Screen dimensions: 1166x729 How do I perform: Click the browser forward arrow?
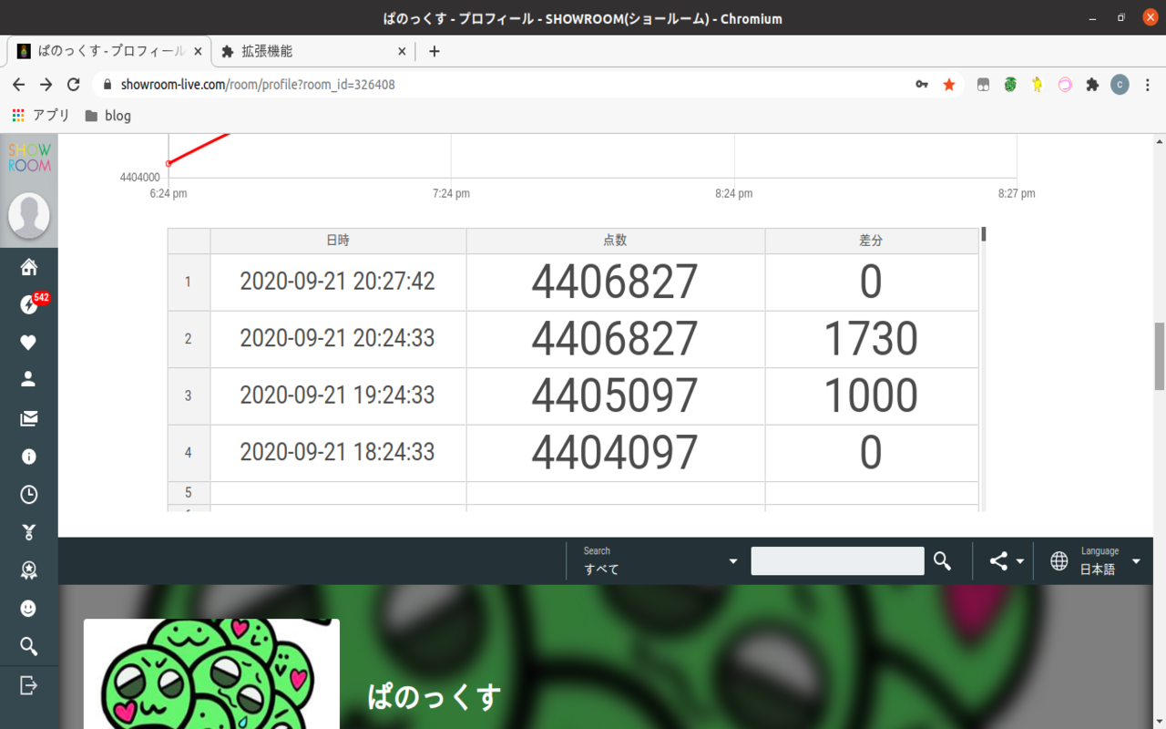tap(46, 85)
